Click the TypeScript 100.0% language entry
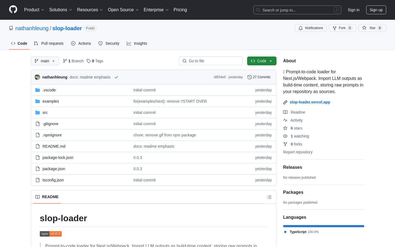 [301, 232]
